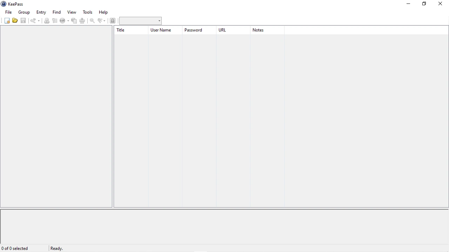Viewport: 449px width, 252px height.
Task: Open the quick search combo box
Action: click(140, 21)
